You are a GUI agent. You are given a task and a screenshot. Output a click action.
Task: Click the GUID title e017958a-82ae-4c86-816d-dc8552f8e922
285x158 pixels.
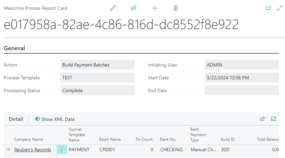click(x=121, y=25)
